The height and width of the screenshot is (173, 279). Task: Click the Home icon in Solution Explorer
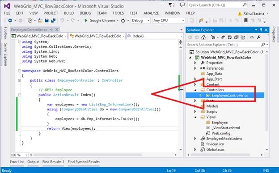click(203, 38)
